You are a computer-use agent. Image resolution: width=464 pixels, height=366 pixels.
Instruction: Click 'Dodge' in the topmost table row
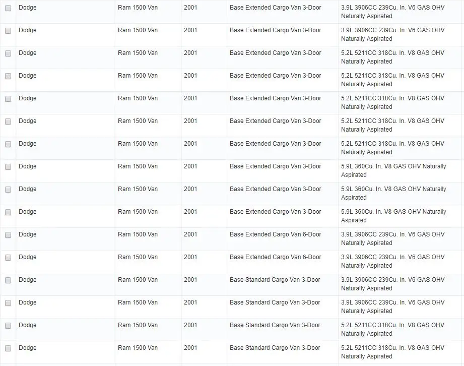[28, 8]
